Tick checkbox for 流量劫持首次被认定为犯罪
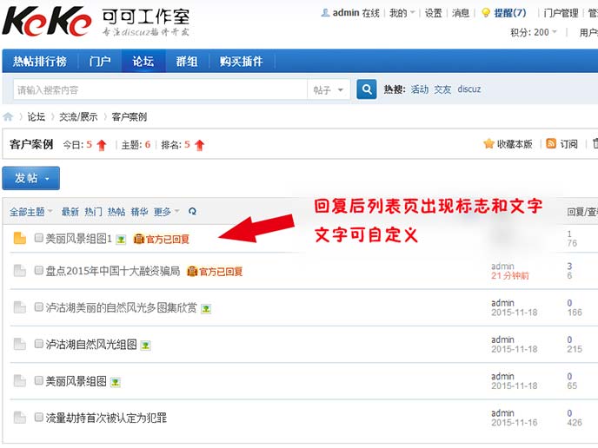 pyautogui.click(x=38, y=417)
